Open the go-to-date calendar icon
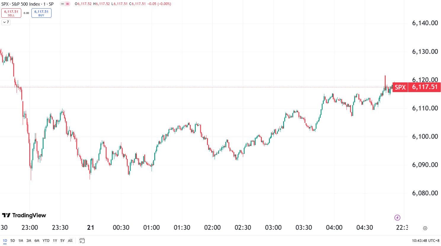The image size is (441, 246). pos(82,241)
